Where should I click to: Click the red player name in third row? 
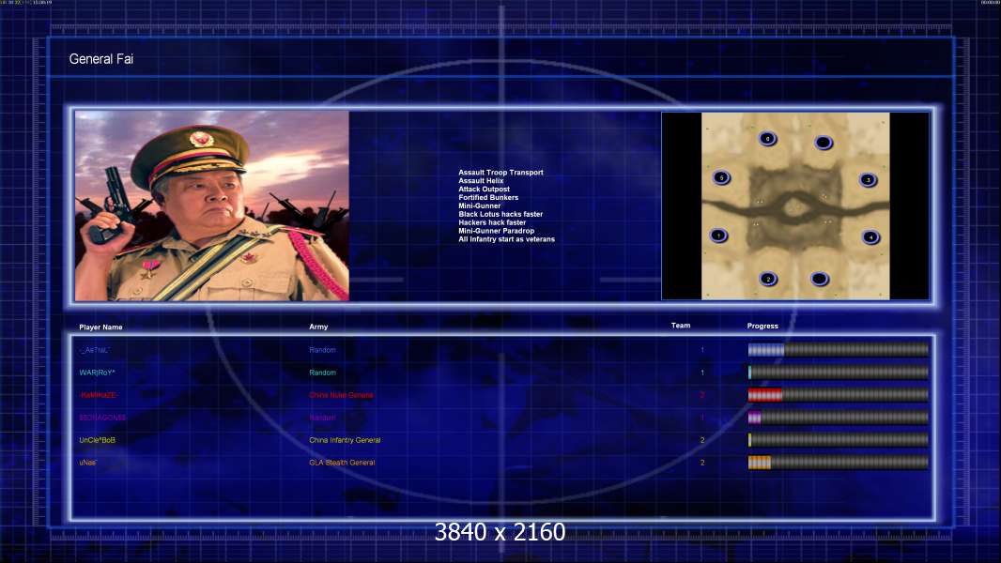pos(98,395)
